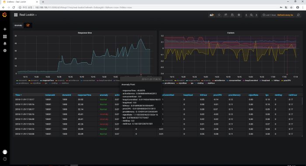The width and height of the screenshot is (306, 166).
Task: Sort by procMemory column header
Action: [x=234, y=95]
